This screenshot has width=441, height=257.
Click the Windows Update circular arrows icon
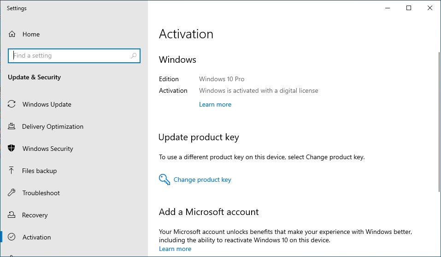[x=12, y=104]
